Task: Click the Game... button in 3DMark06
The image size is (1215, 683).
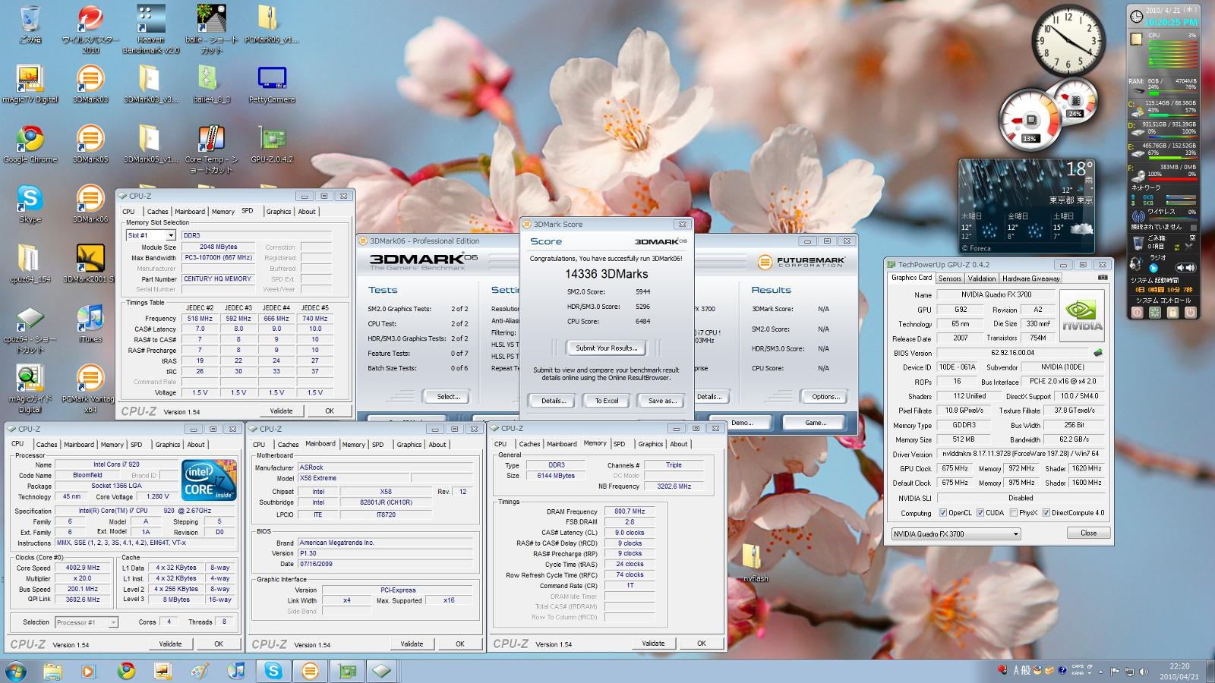Action: [x=815, y=423]
